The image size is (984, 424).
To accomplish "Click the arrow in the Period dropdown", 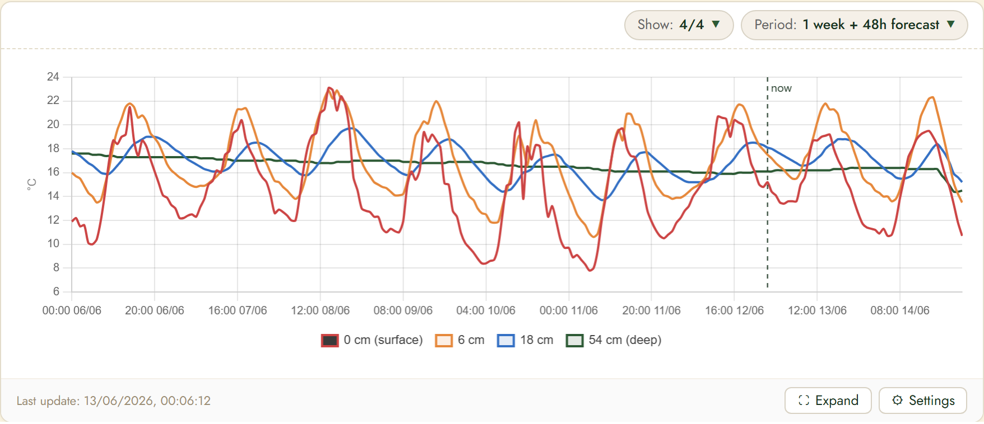I will [x=951, y=25].
